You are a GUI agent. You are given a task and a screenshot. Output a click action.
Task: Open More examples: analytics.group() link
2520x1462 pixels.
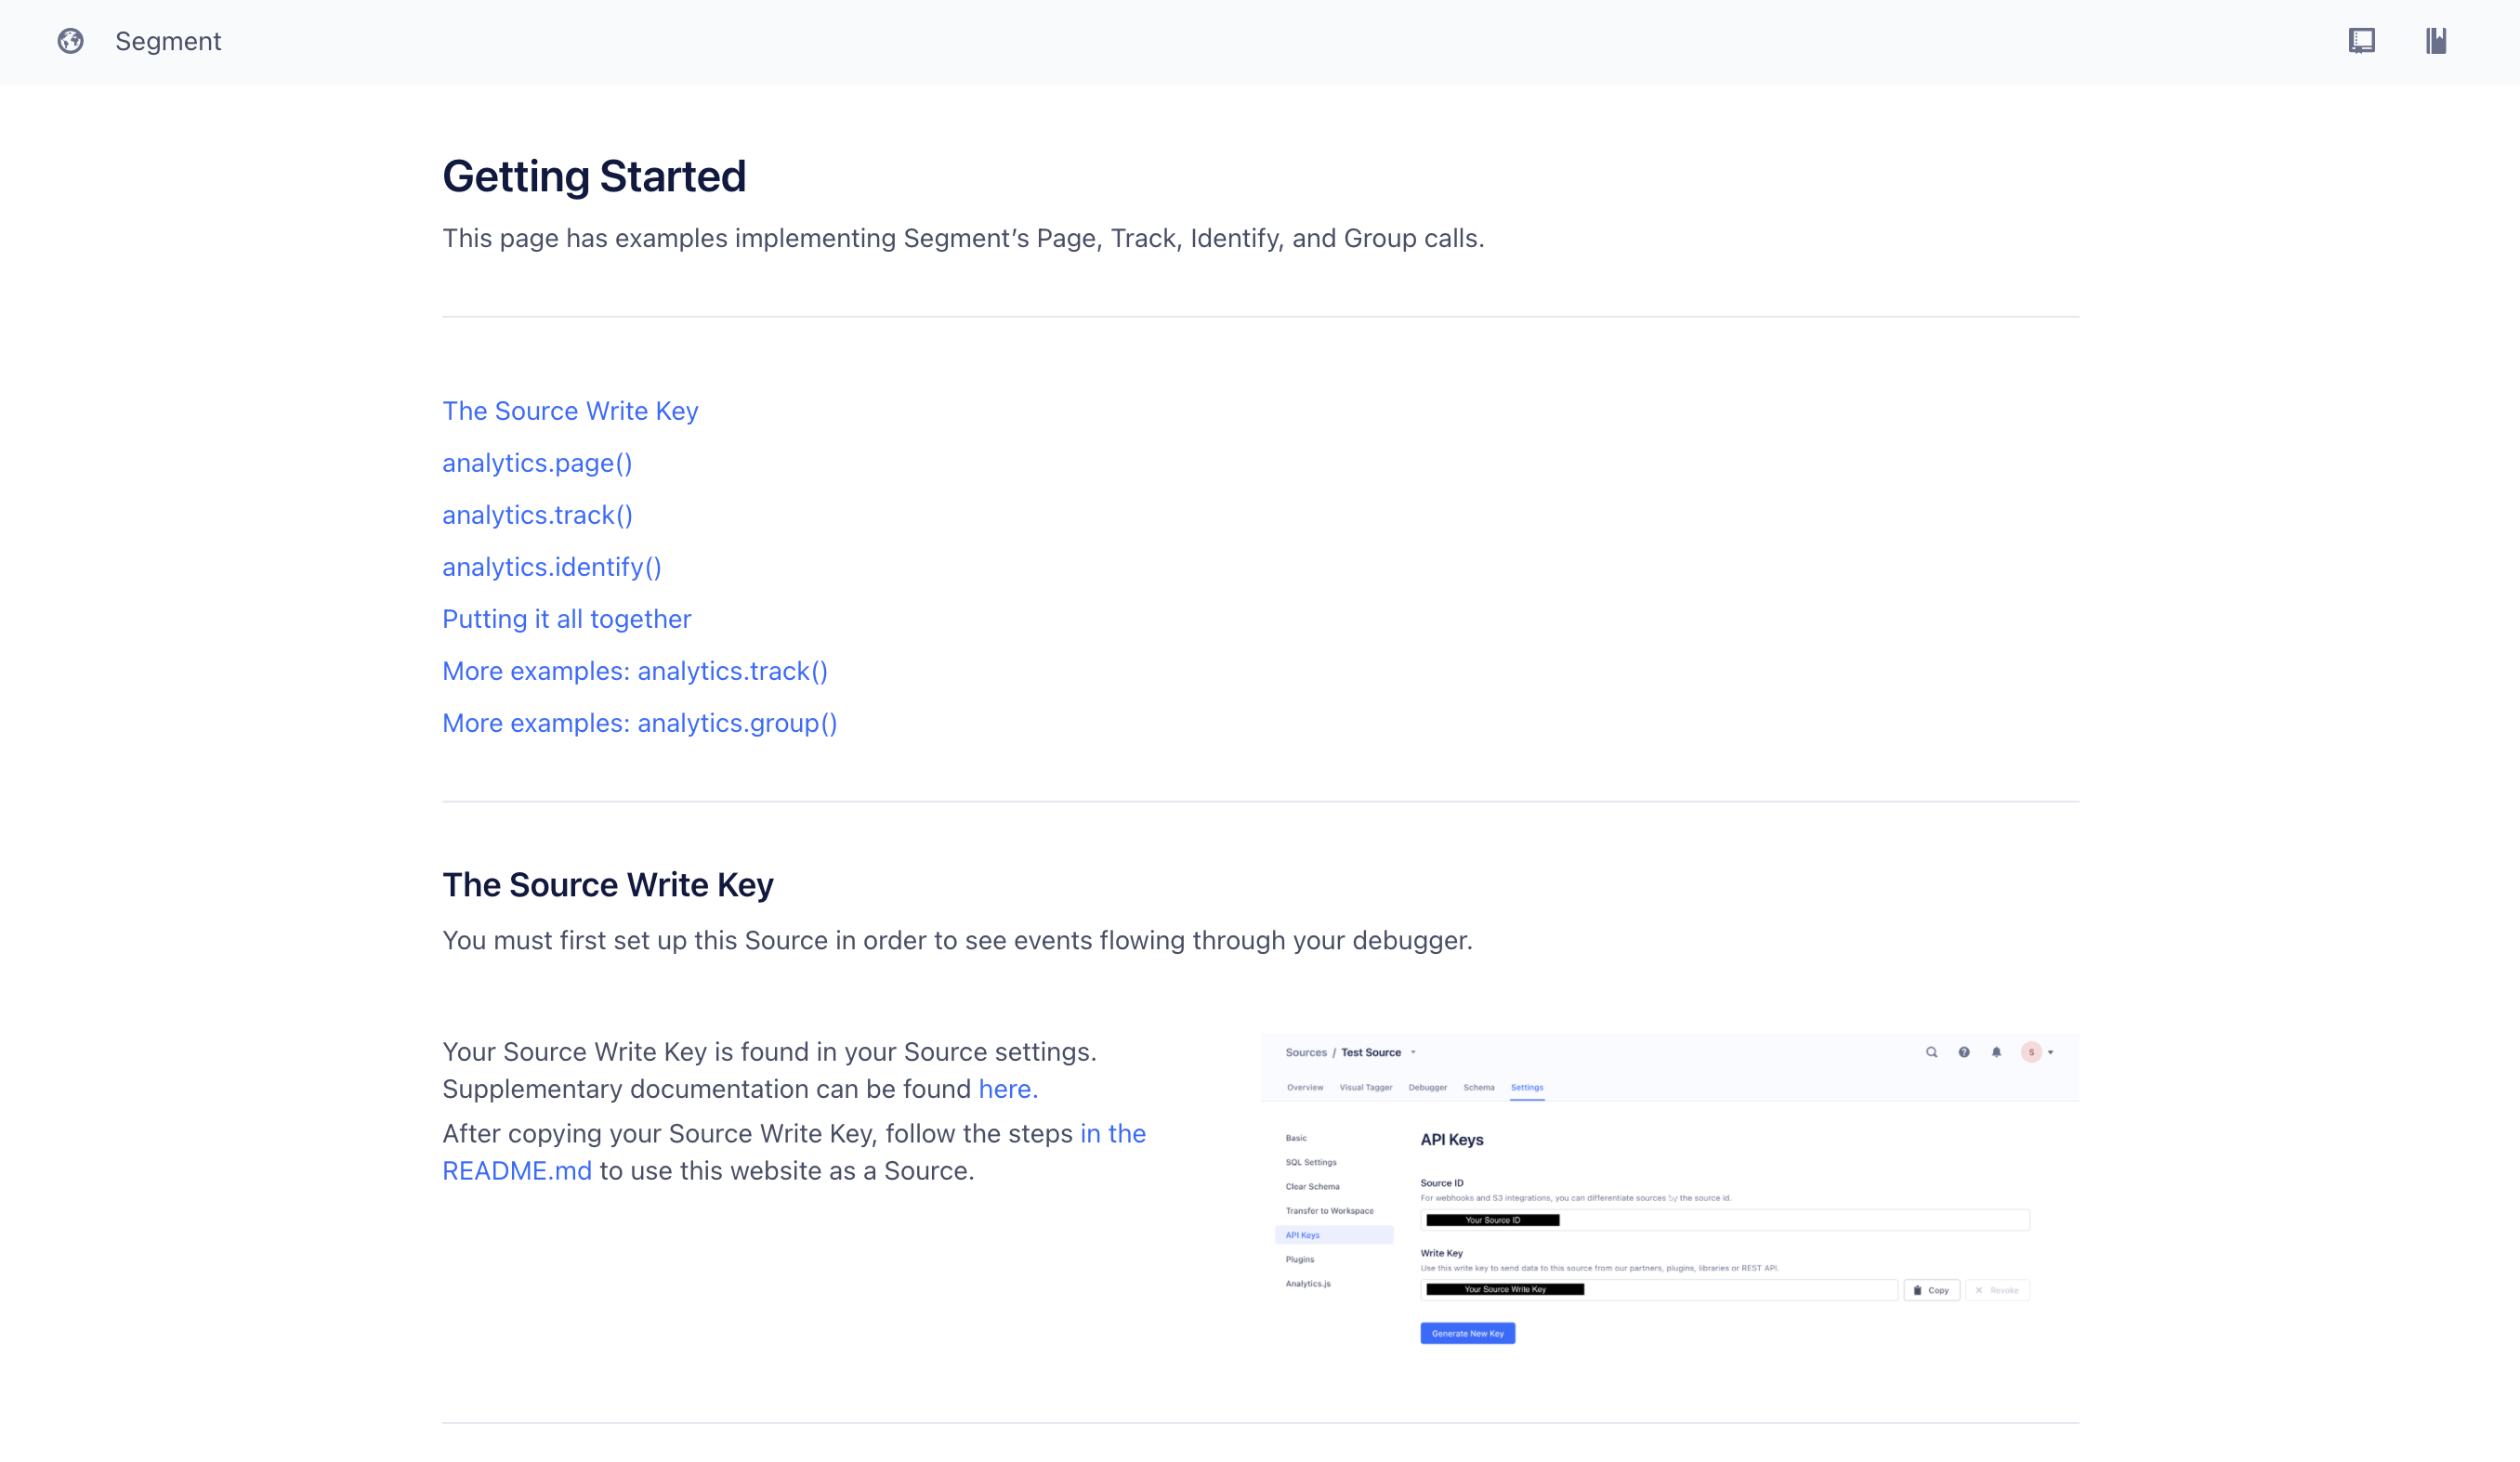pyautogui.click(x=640, y=723)
